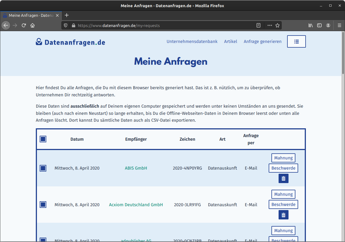Bookmark this page with the star
The height and width of the screenshot is (242, 345).
[x=277, y=25]
